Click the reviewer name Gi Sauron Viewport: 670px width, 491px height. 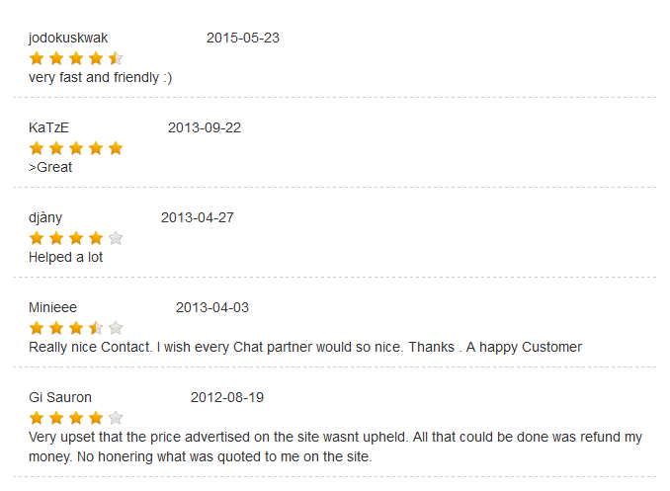click(x=60, y=397)
